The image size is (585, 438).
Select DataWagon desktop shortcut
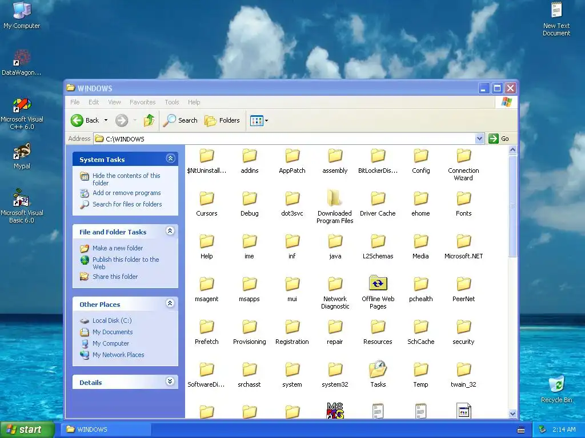(22, 63)
